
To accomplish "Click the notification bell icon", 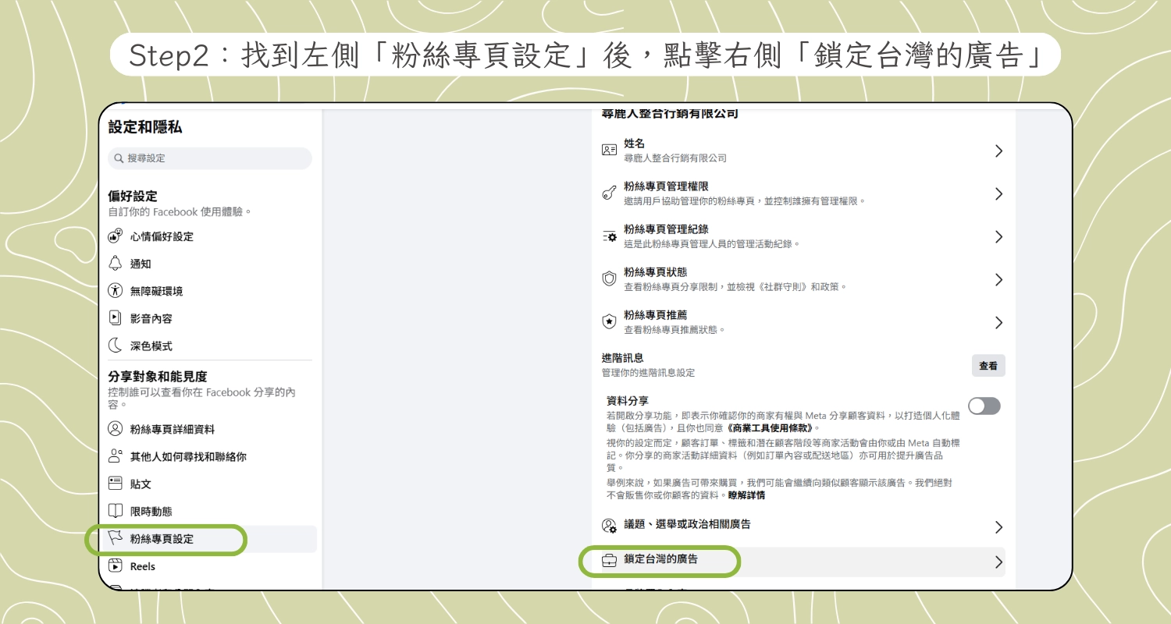I will tap(116, 264).
